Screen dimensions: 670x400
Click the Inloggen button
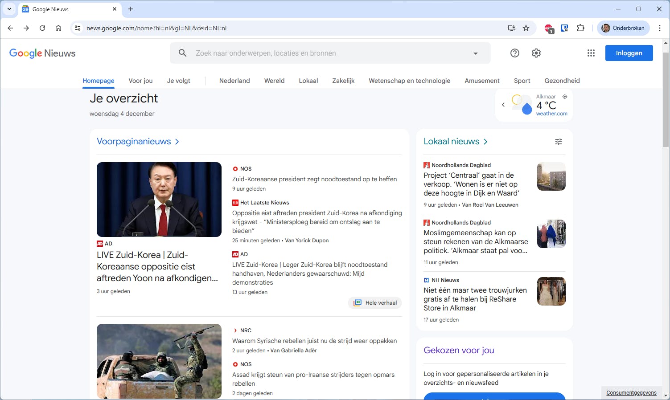629,53
